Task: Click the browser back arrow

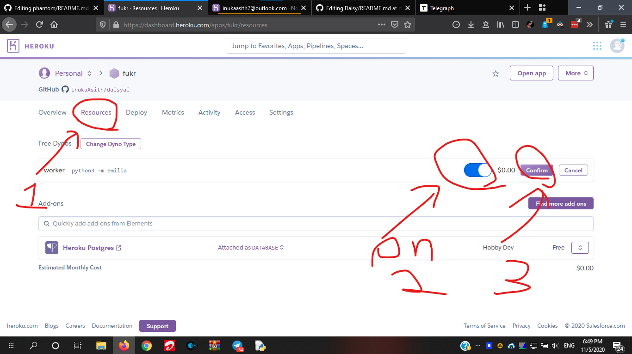Action: pos(10,25)
